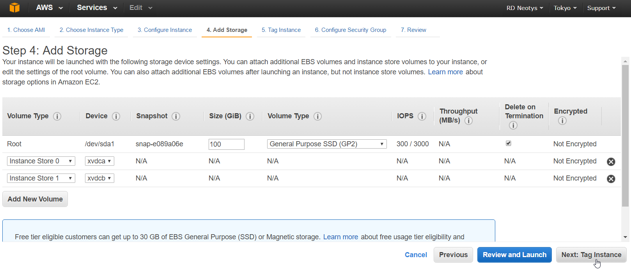Screen dimensions: 631x270
Task: Open the xvdcb device dropdown
Action: [x=99, y=178]
